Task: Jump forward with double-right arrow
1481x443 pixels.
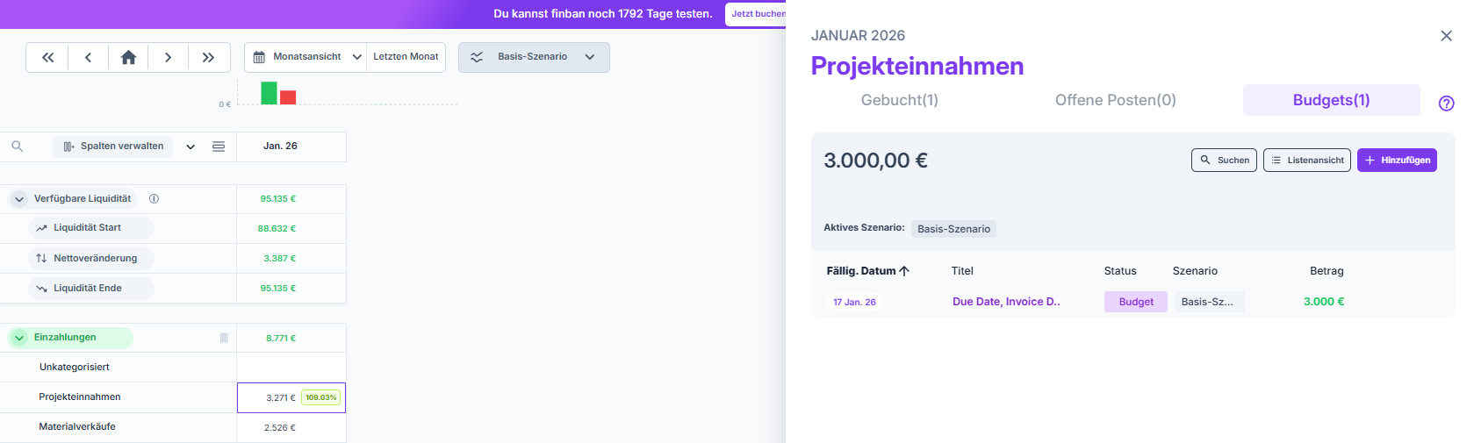Action: pyautogui.click(x=208, y=57)
